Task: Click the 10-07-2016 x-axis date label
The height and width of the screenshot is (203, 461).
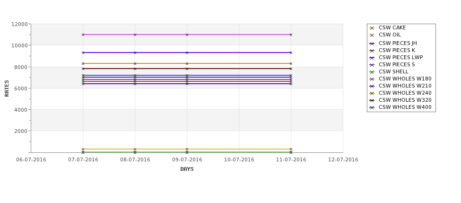Action: 239,160
